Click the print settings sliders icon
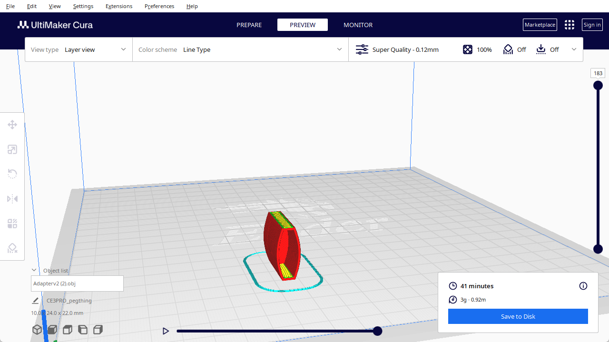609x342 pixels. (362, 49)
